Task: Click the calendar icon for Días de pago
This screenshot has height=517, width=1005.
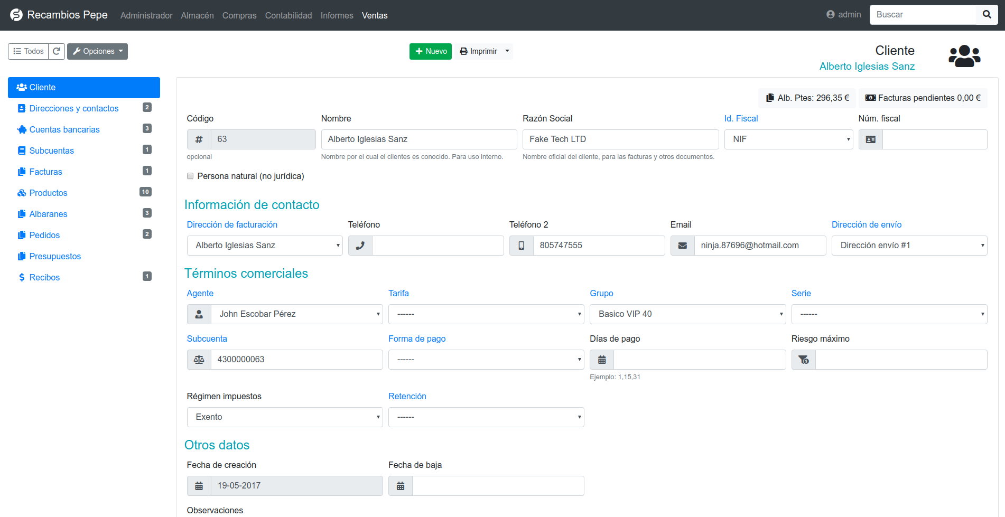Action: pos(602,360)
